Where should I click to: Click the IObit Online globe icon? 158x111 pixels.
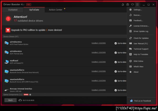click(x=131, y=61)
